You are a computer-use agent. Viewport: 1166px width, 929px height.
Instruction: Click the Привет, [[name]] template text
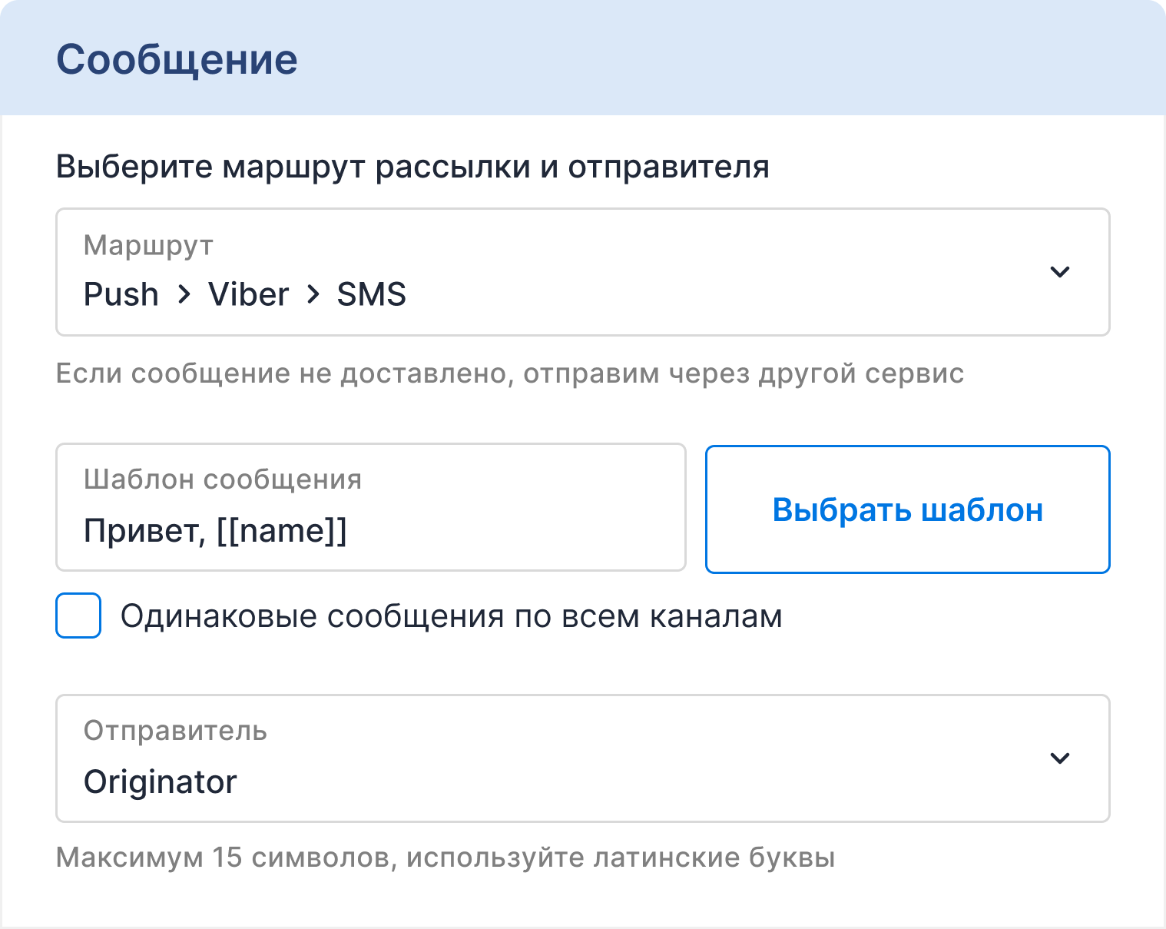point(215,531)
